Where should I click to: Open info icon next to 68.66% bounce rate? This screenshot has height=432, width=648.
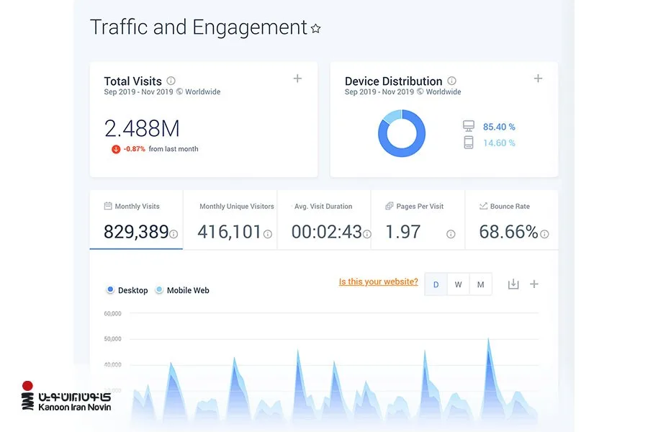point(545,235)
